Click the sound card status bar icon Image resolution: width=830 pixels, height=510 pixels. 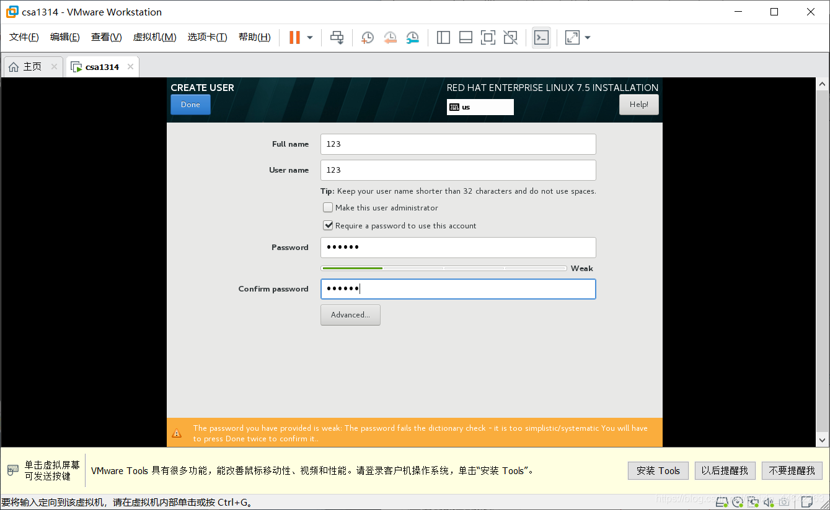tap(769, 502)
